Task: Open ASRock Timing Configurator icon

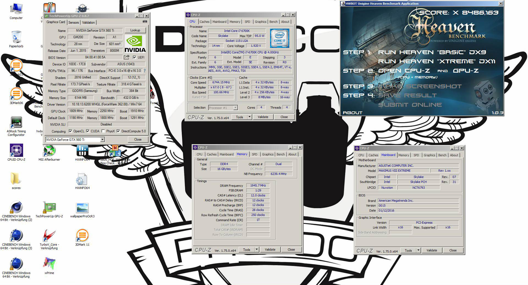Action: tap(16, 126)
